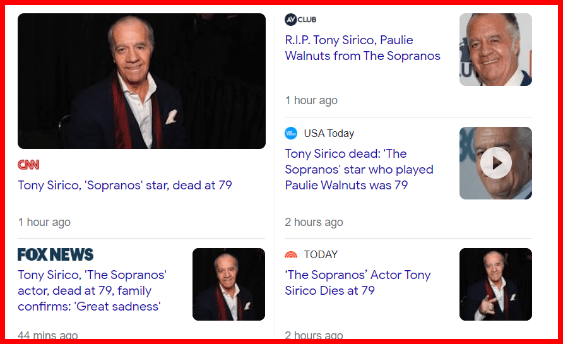The width and height of the screenshot is (563, 344).
Task: Open 'R.I.P. Tony Sirico, Paulie Walnuts' article
Action: (x=362, y=48)
